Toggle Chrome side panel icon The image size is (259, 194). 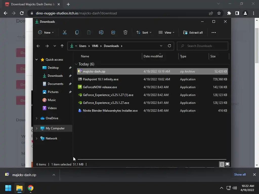click(x=237, y=13)
